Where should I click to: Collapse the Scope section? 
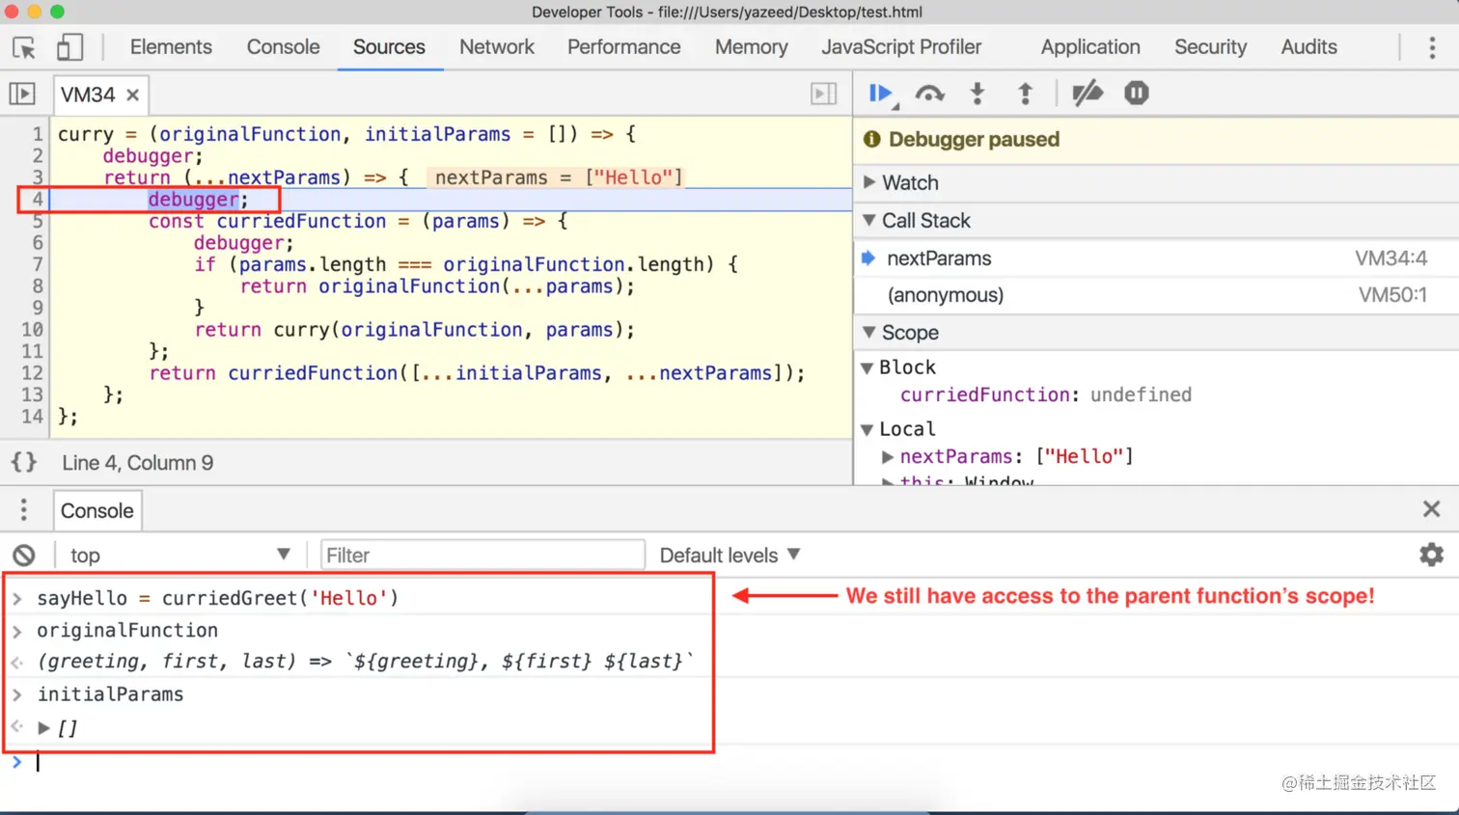(x=869, y=333)
